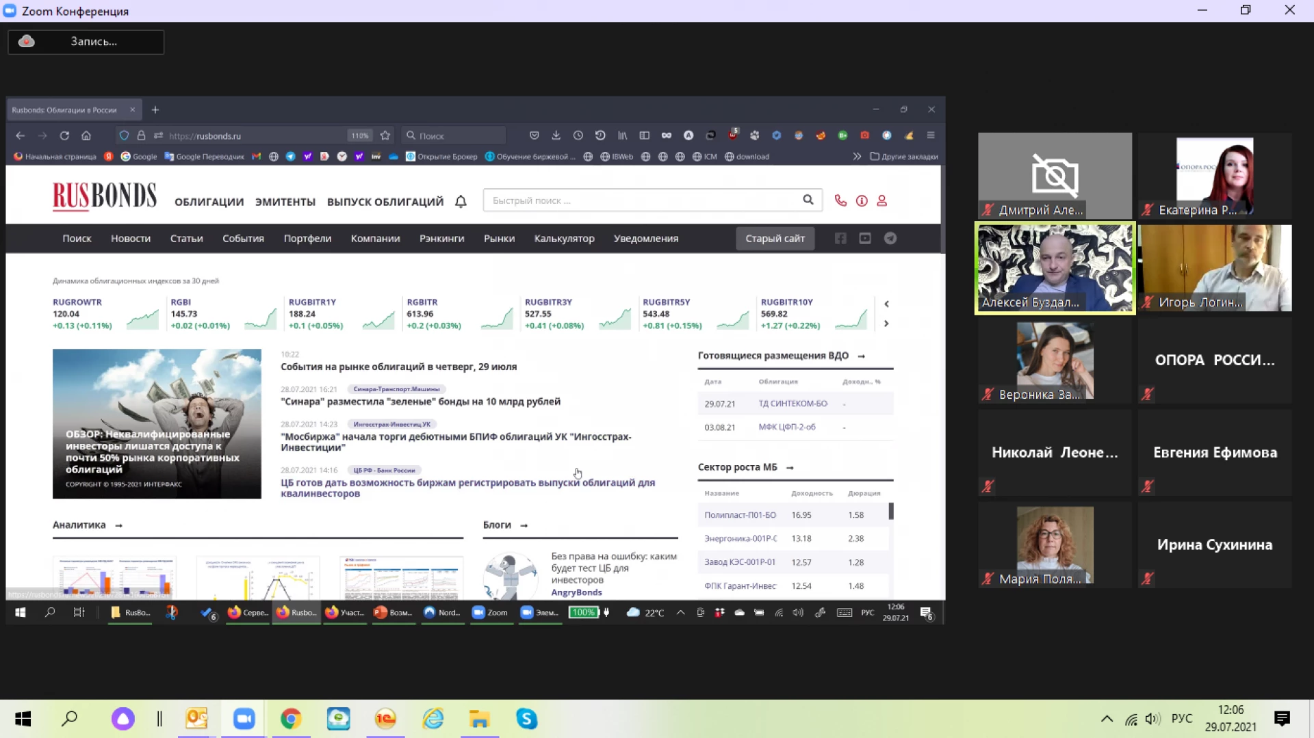Viewport: 1314px width, 738px height.
Task: Open File Explorer on the Windows taskbar
Action: pos(479,719)
